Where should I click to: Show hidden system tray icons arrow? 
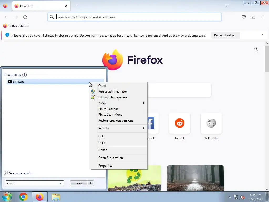[x=230, y=197]
